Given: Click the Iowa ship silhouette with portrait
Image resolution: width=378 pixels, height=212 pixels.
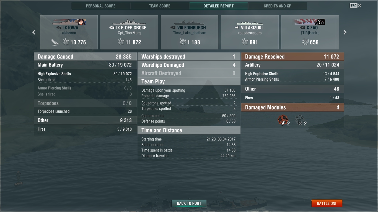Looking at the screenshot, I should (69, 22).
